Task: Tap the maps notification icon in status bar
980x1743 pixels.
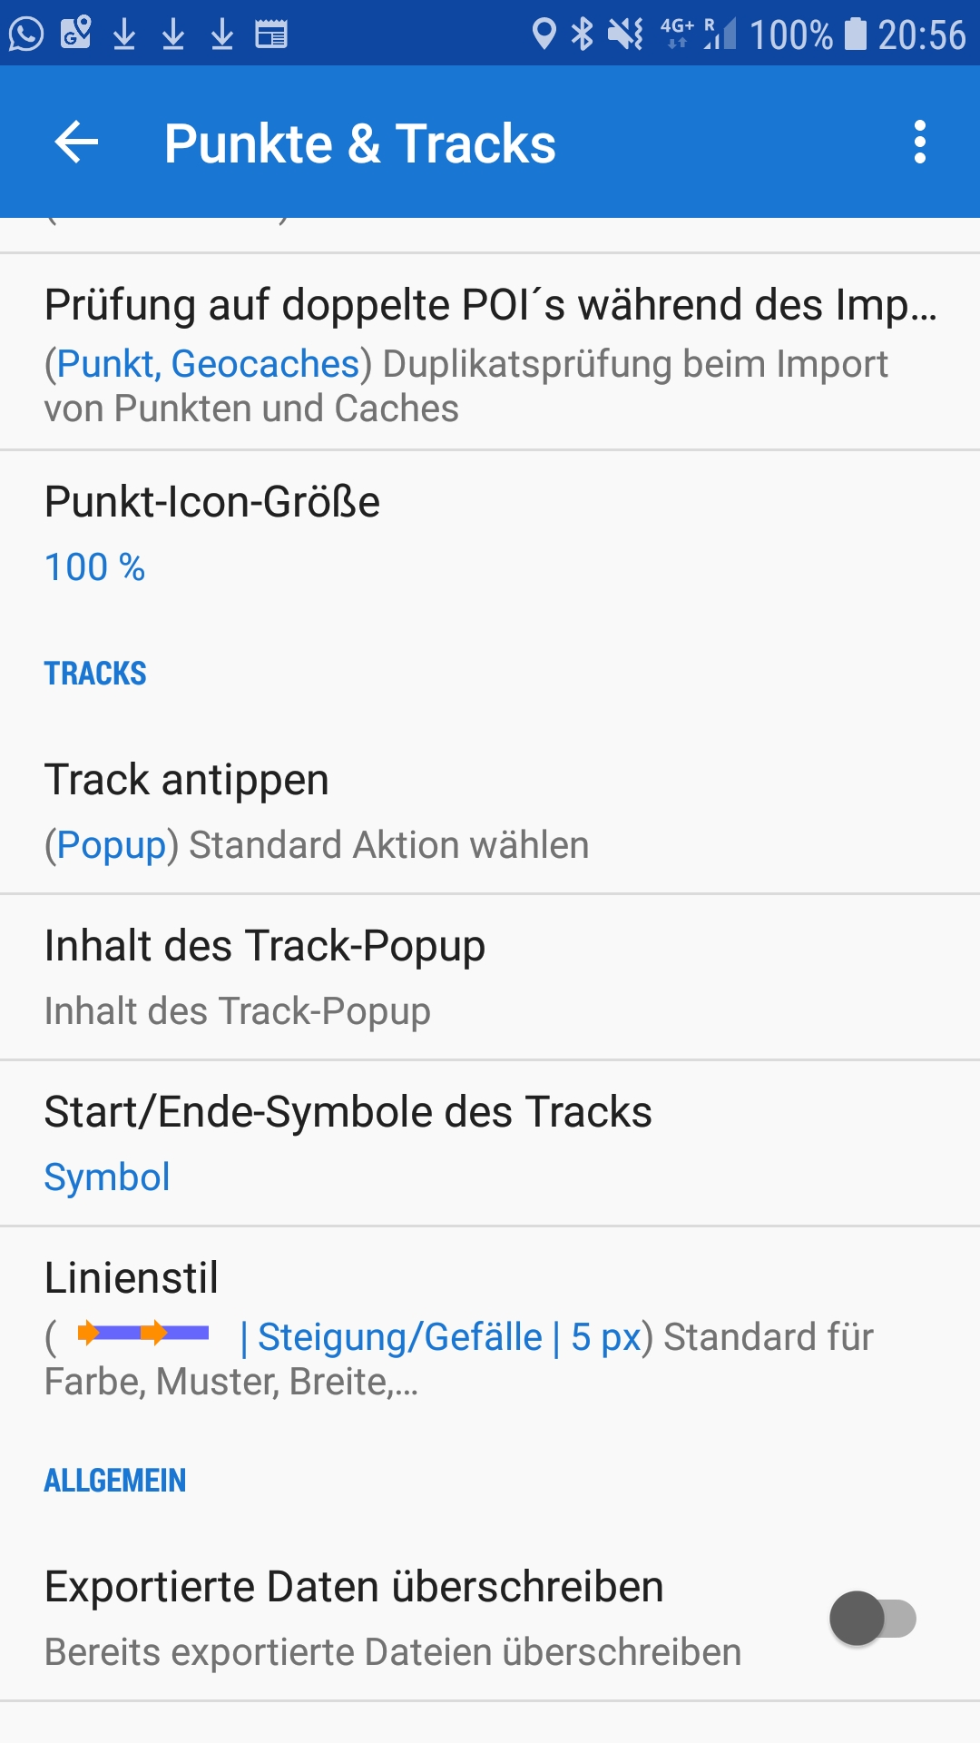Action: pos(75,34)
